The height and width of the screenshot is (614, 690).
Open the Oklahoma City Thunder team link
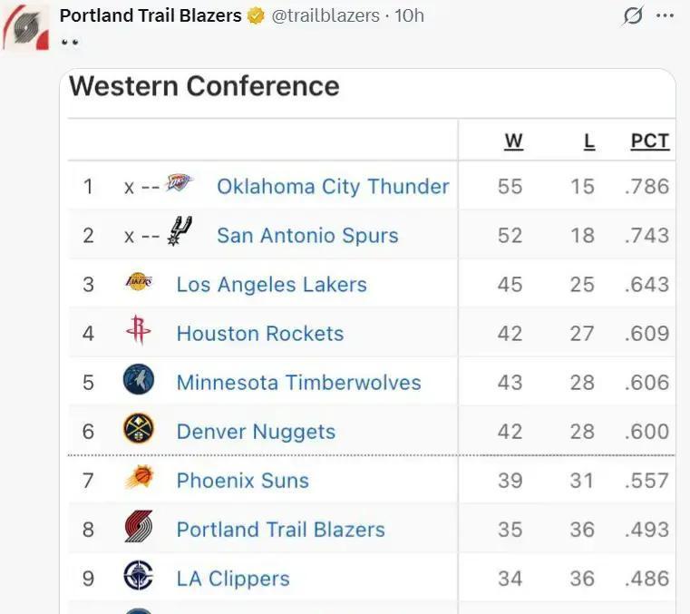[x=333, y=186]
